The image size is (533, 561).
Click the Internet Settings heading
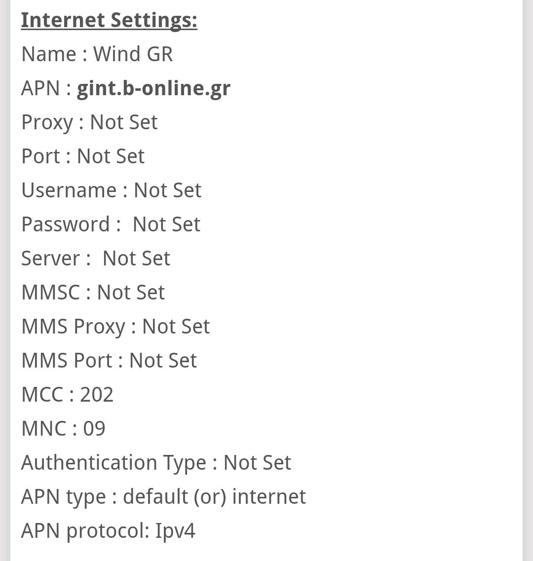[x=109, y=20]
